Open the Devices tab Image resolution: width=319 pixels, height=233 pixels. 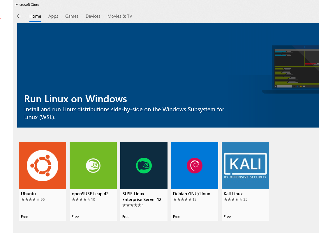(x=93, y=16)
